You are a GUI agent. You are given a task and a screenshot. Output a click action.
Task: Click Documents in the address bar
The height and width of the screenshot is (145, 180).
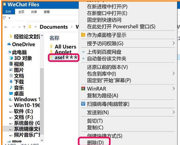click(54, 27)
